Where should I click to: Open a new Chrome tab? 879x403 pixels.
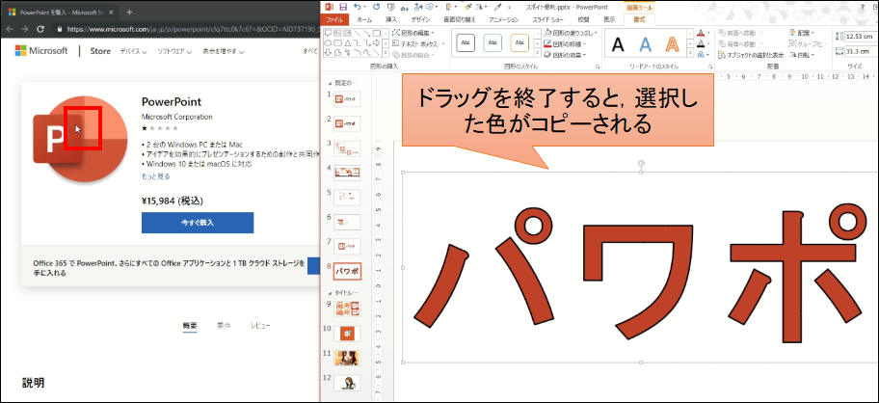(x=129, y=12)
